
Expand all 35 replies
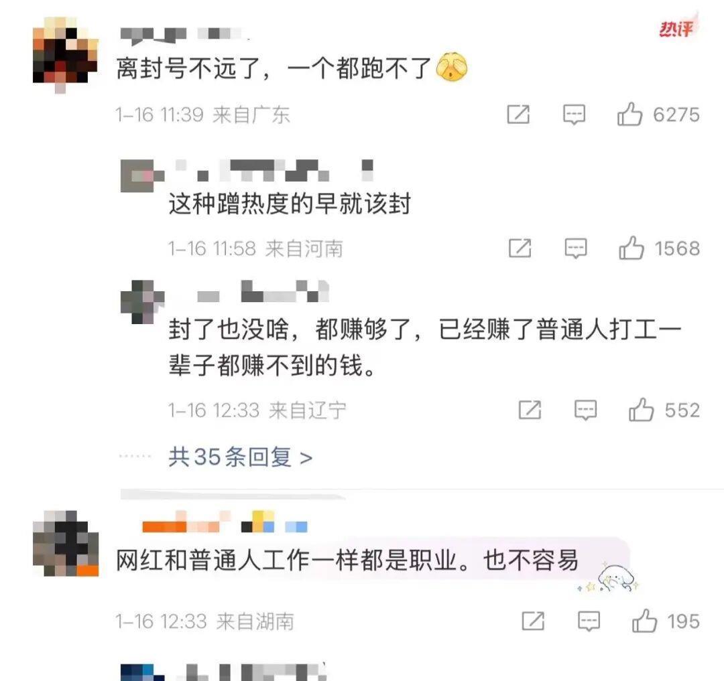[x=240, y=457]
